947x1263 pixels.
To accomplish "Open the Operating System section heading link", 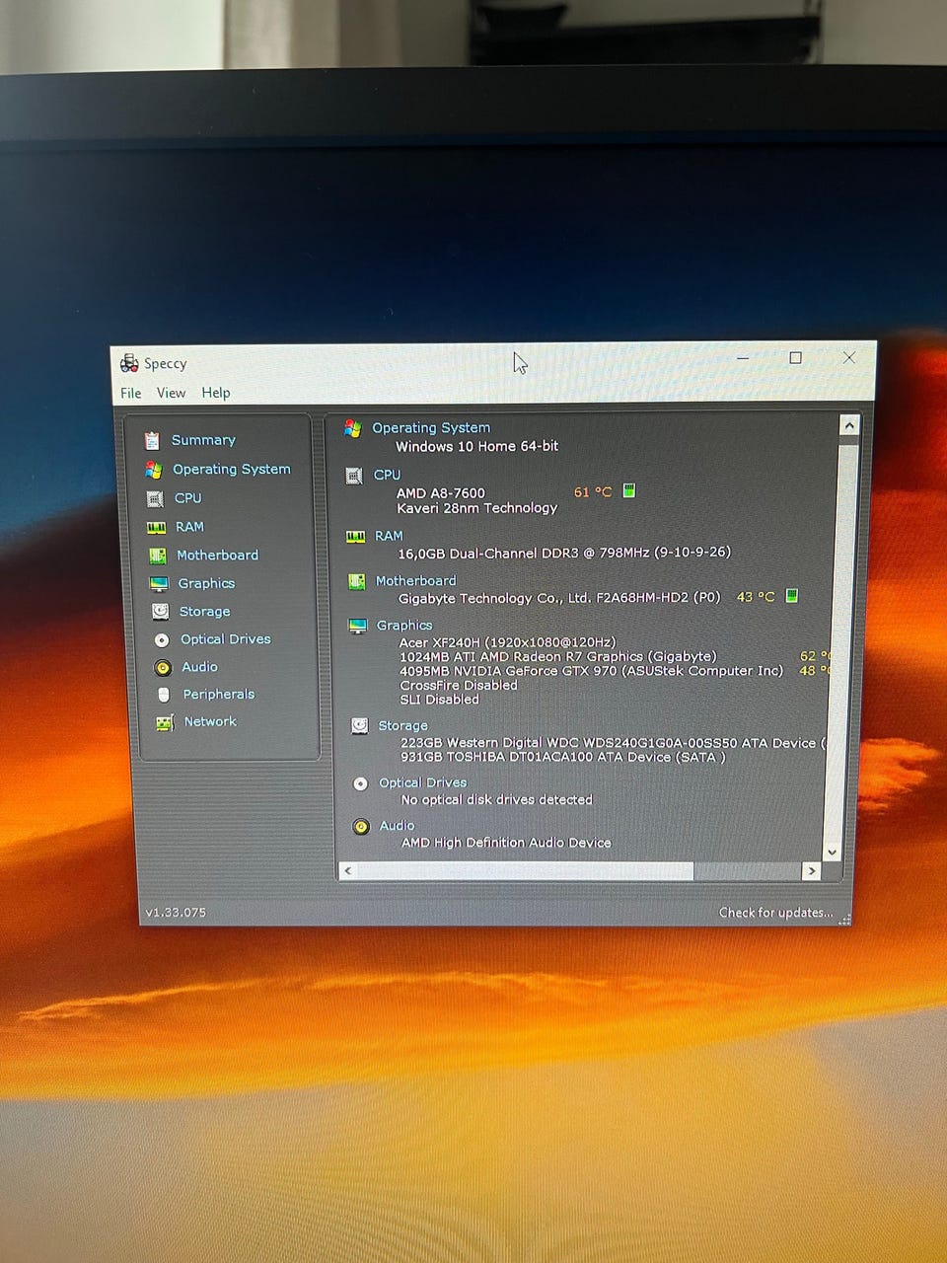I will tap(431, 427).
